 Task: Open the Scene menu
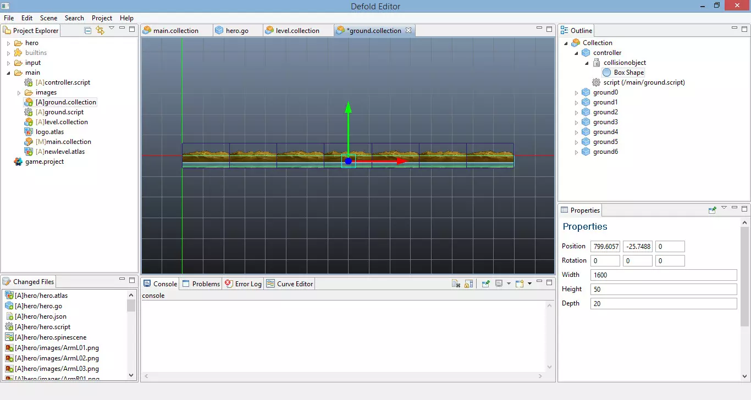[48, 18]
